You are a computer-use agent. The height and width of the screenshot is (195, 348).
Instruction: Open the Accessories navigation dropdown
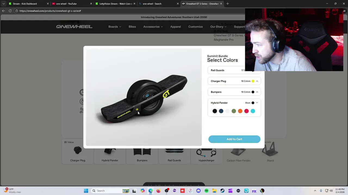click(153, 27)
